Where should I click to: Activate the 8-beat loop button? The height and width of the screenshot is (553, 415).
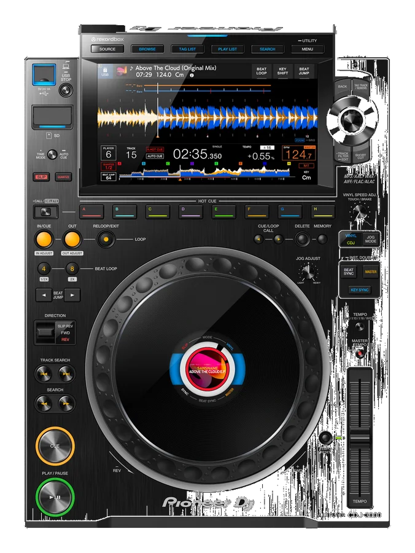click(72, 269)
